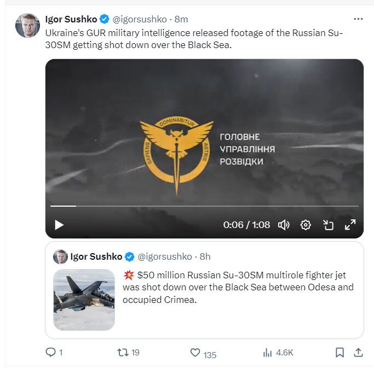Seek along the video progress bar

204,206
